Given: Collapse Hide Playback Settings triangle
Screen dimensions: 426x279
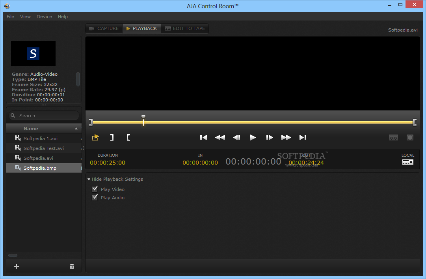Looking at the screenshot, I should 89,179.
